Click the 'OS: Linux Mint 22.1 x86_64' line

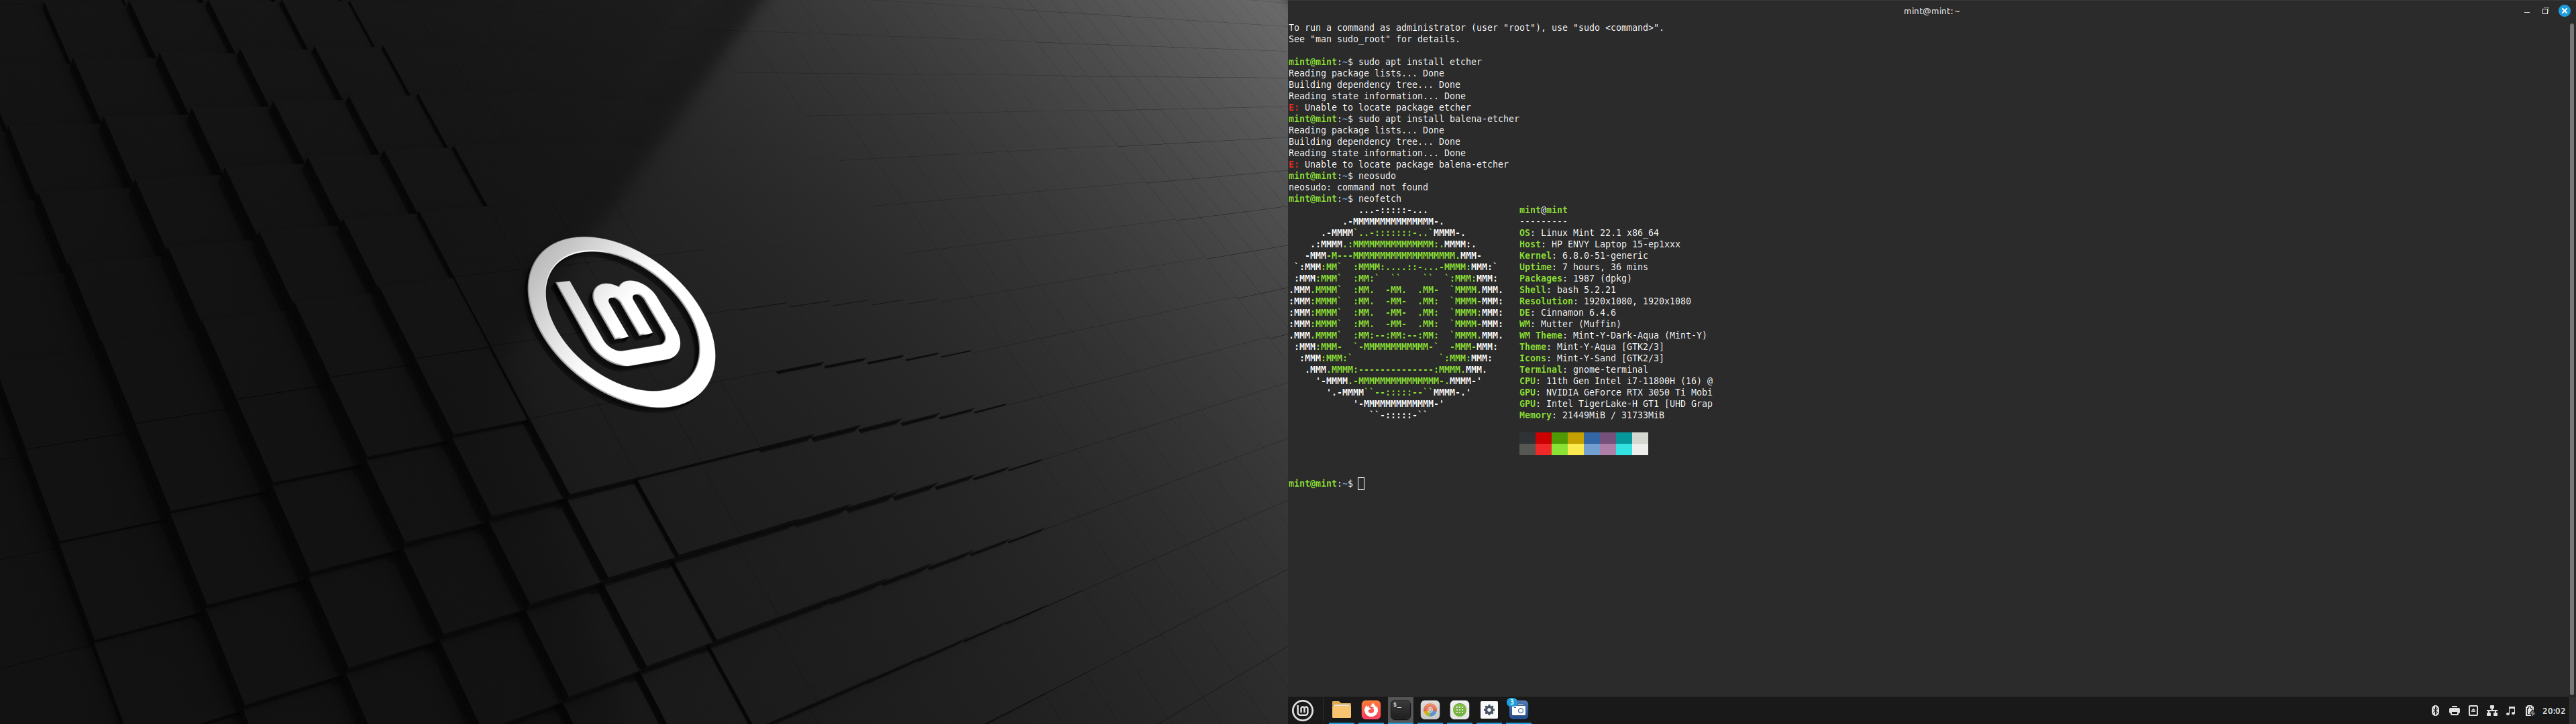(1589, 233)
